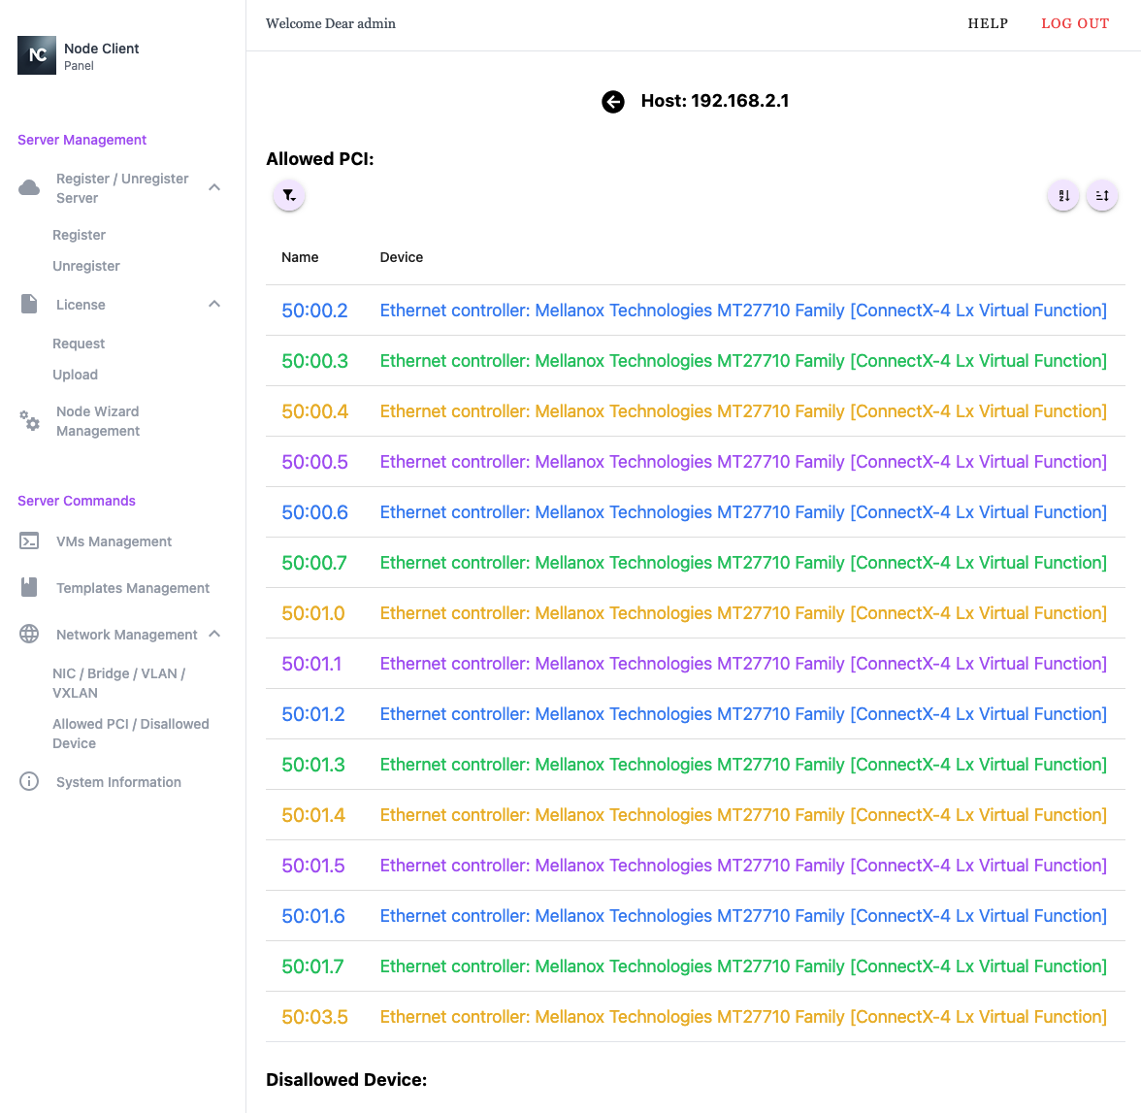The width and height of the screenshot is (1141, 1113).
Task: Click the cloud icon for Register / Unregister Server
Action: coord(30,187)
